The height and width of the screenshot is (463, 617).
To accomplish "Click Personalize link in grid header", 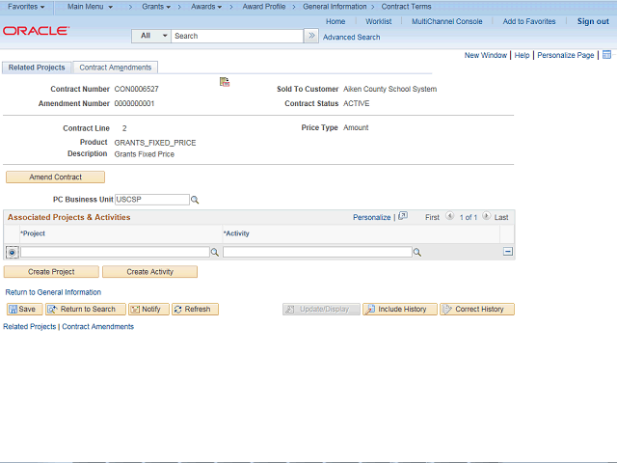I will click(371, 217).
